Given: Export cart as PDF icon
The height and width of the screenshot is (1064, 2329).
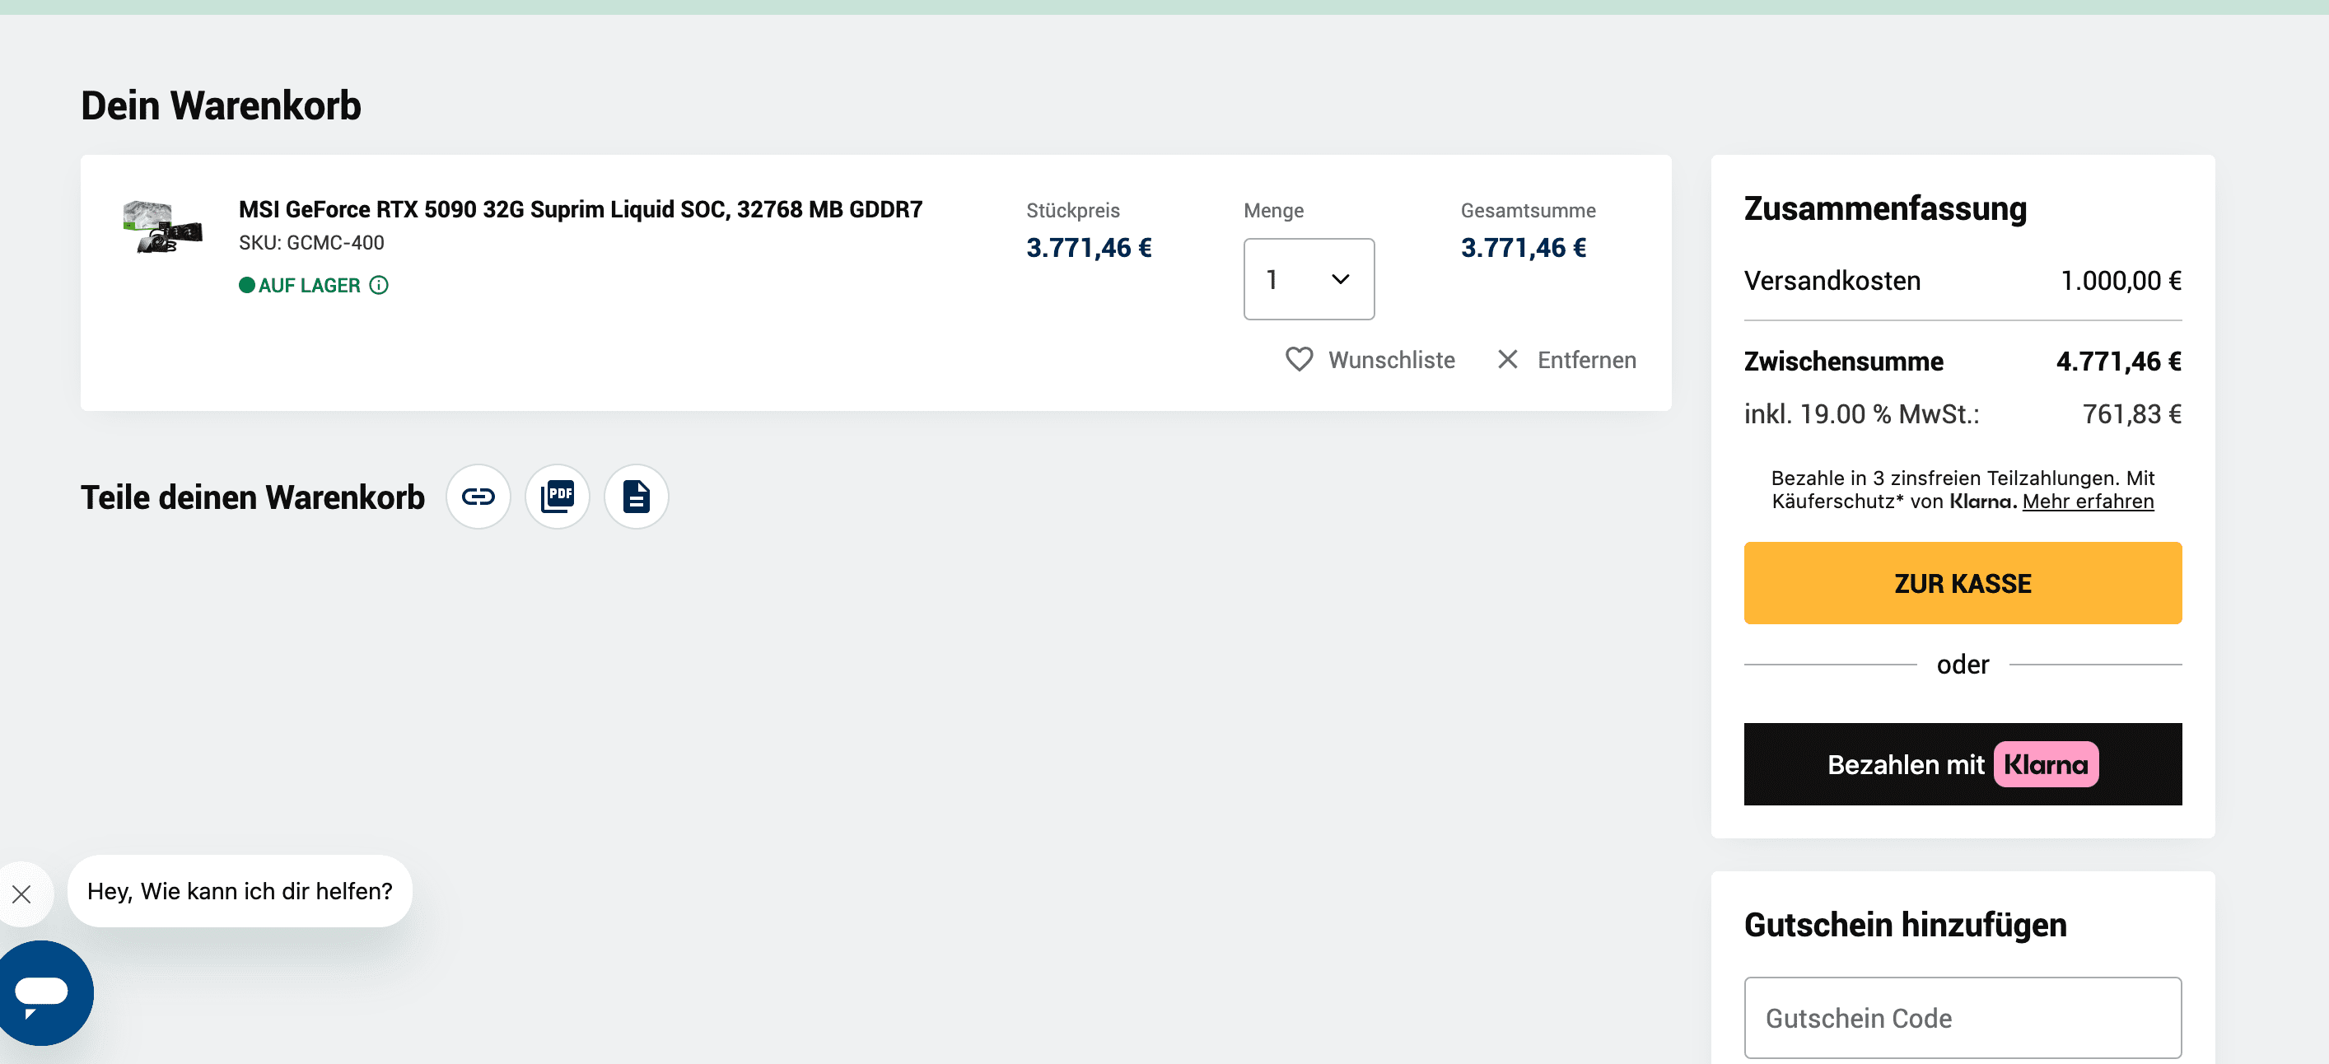Looking at the screenshot, I should (x=557, y=497).
